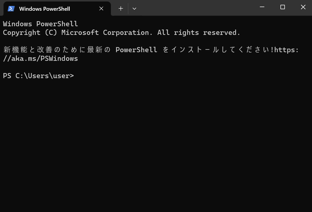
Task: Click the https: text ending the Japanese line
Action: point(287,50)
